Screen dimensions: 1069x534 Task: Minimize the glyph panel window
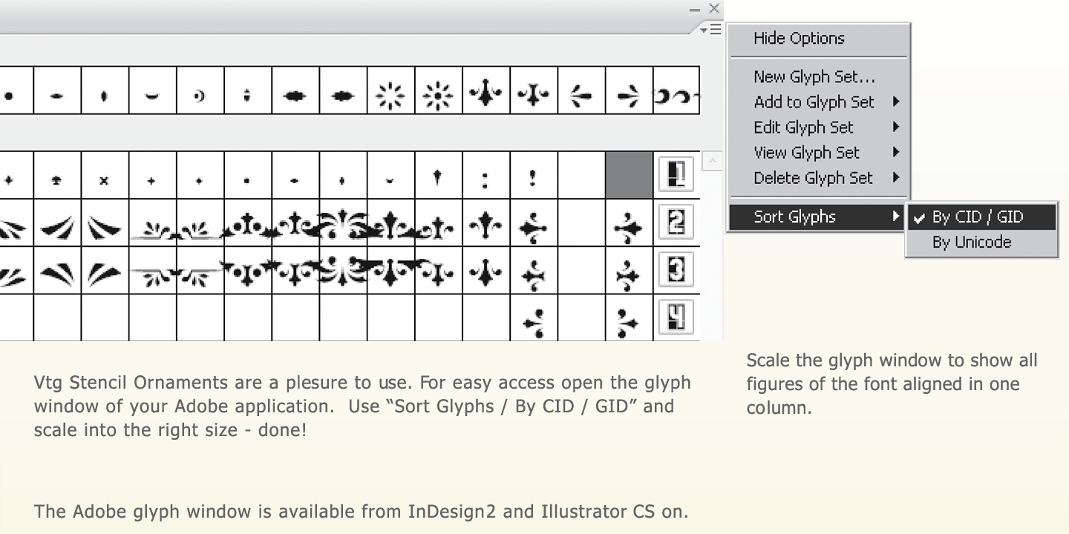[694, 10]
